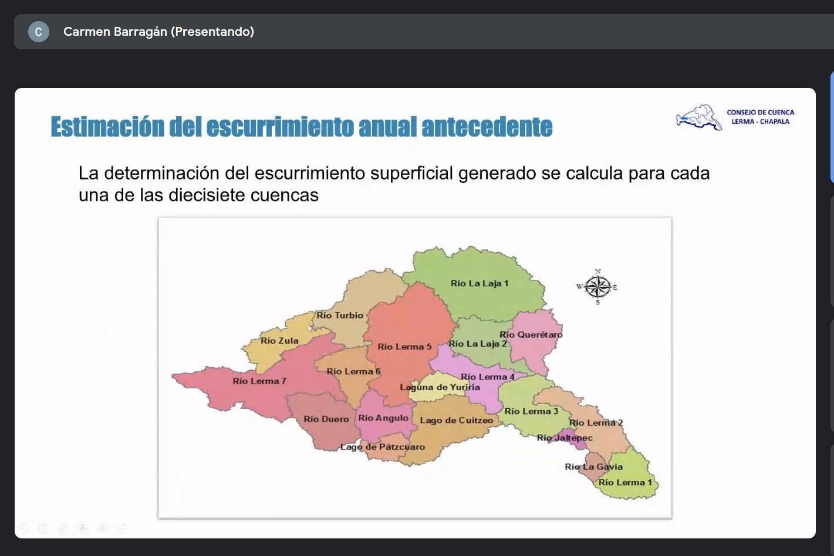
Task: Click the previous slide arrow in slideshow controls
Action: click(23, 528)
